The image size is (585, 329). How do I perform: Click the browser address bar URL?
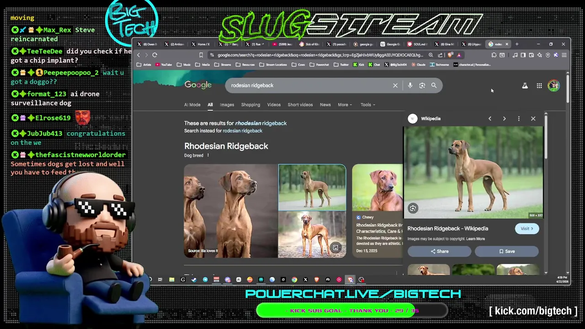point(320,55)
